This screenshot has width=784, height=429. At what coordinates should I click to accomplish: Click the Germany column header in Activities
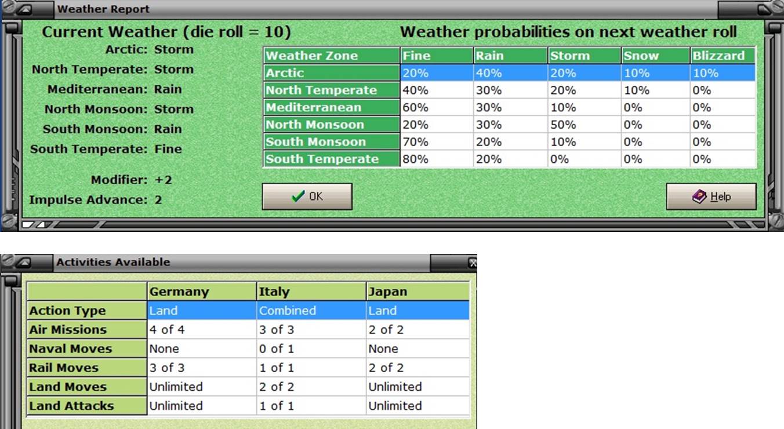201,292
